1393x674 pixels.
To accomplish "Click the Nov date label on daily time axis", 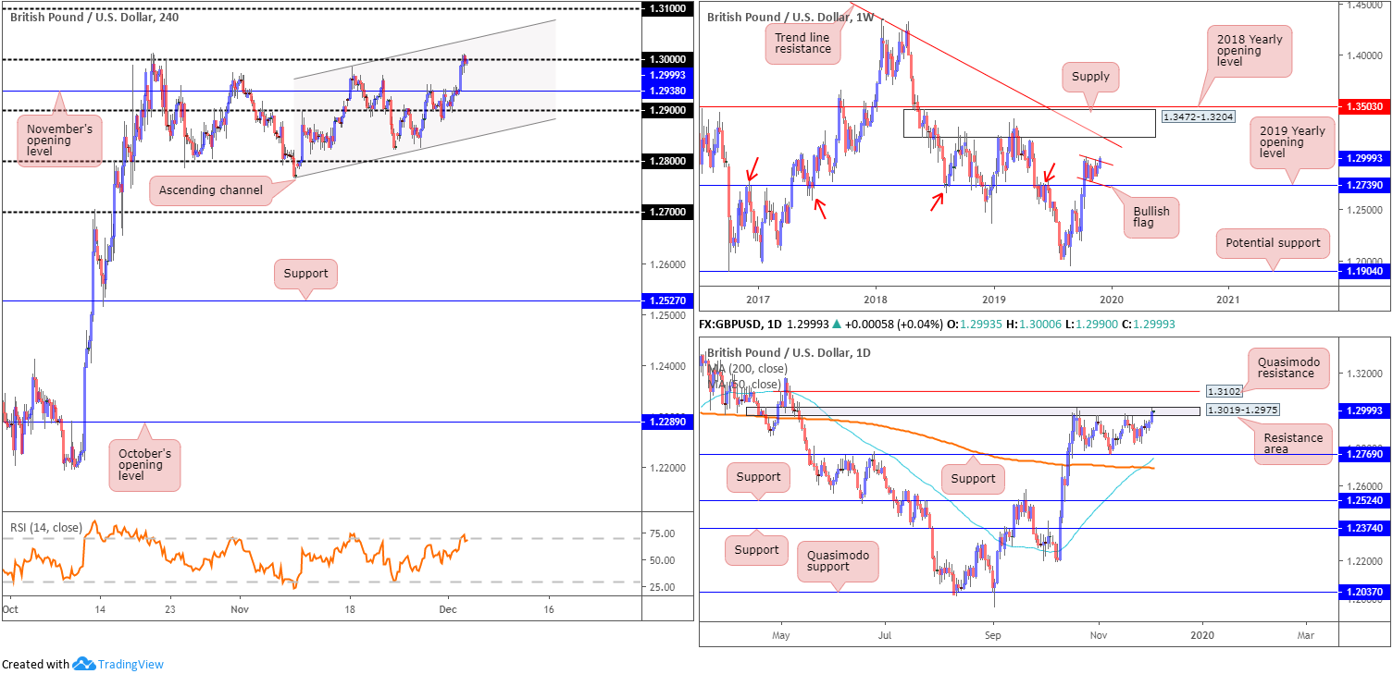I will point(1099,636).
